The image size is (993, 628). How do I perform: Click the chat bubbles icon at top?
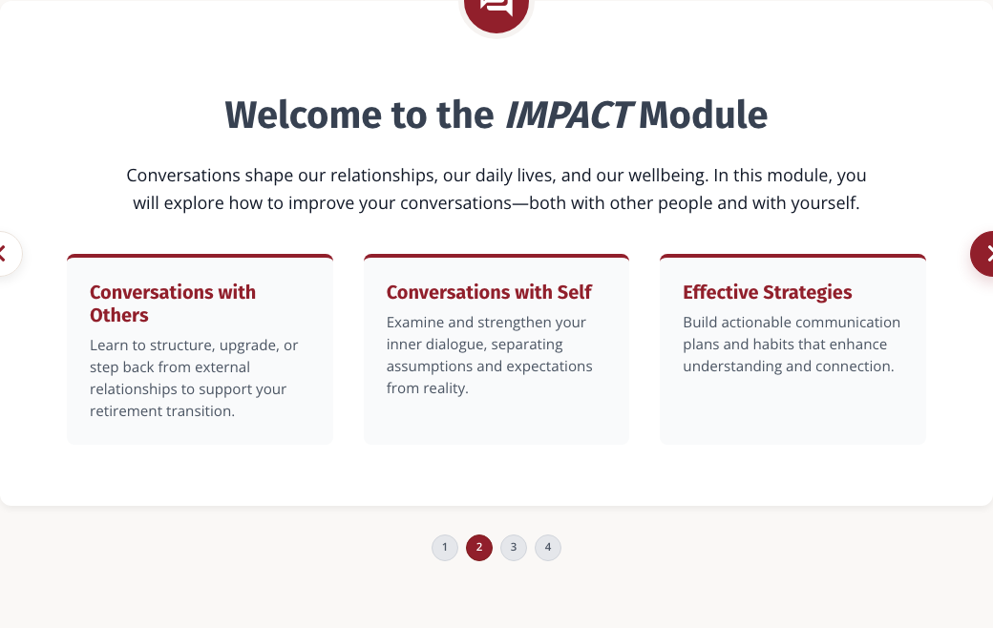496,9
